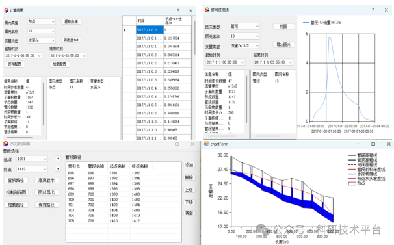The width and height of the screenshot is (394, 245).
Task: Click the help question mark in 计算结果 window
Action: [x=178, y=10]
